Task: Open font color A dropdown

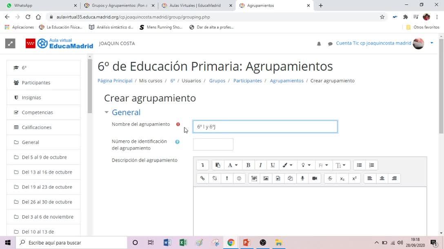Action: tap(233, 165)
